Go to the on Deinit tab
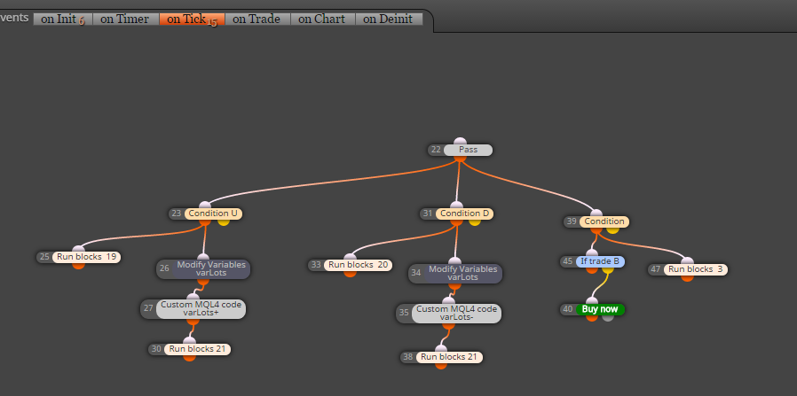Image resolution: width=797 pixels, height=396 pixels. (x=389, y=19)
